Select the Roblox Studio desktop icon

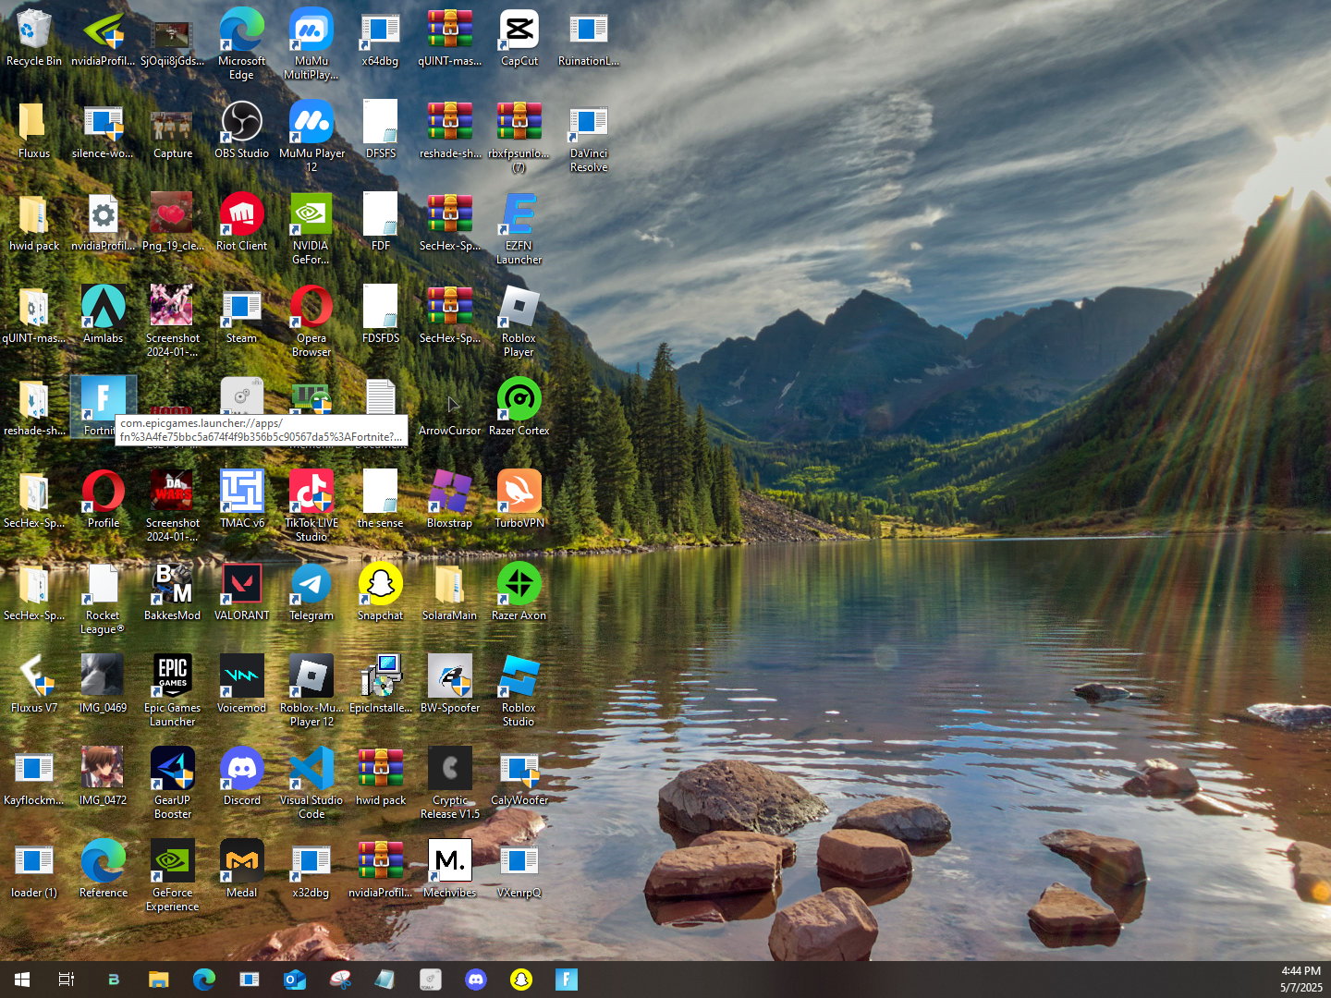(x=519, y=690)
